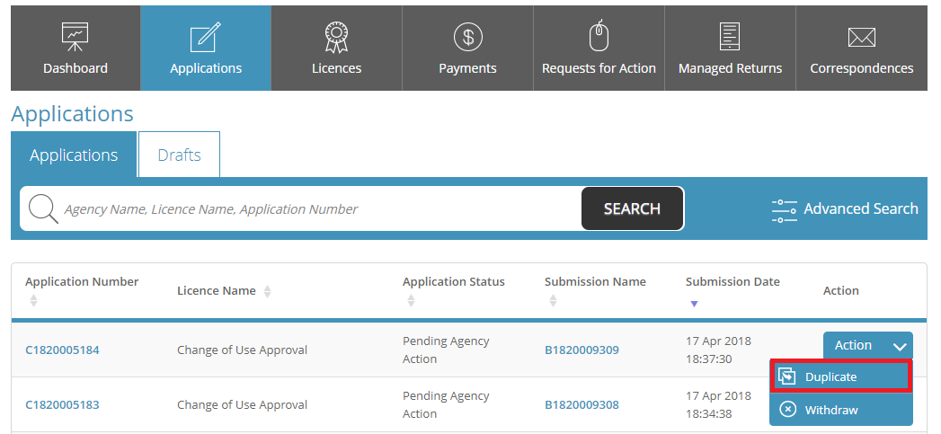
Task: Open application number C1820005184 link
Action: (62, 350)
